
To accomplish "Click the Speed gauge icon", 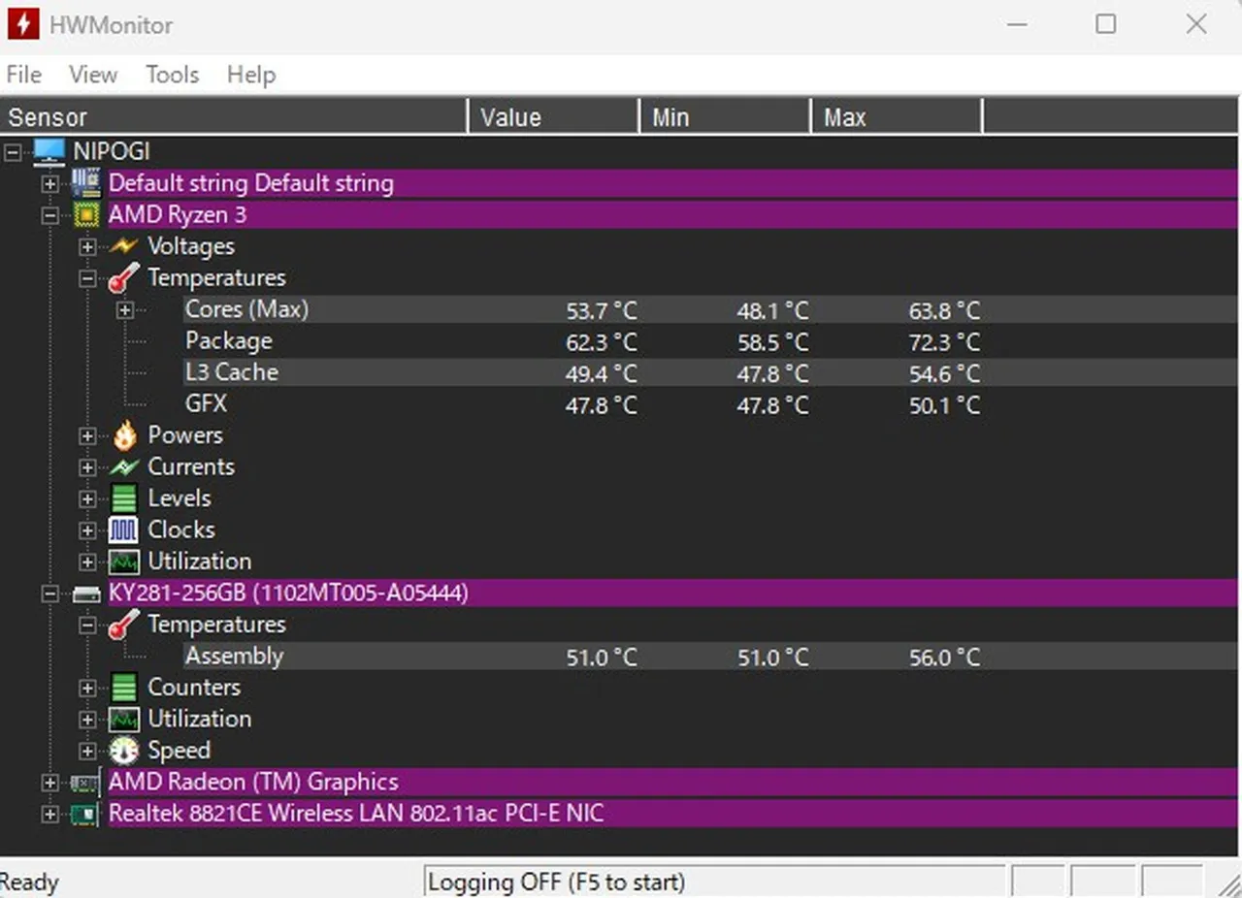I will [124, 751].
